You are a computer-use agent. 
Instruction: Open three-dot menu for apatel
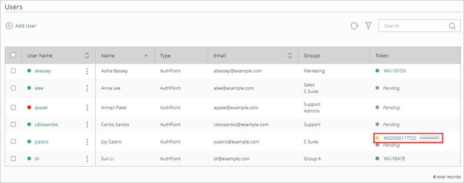pos(87,107)
